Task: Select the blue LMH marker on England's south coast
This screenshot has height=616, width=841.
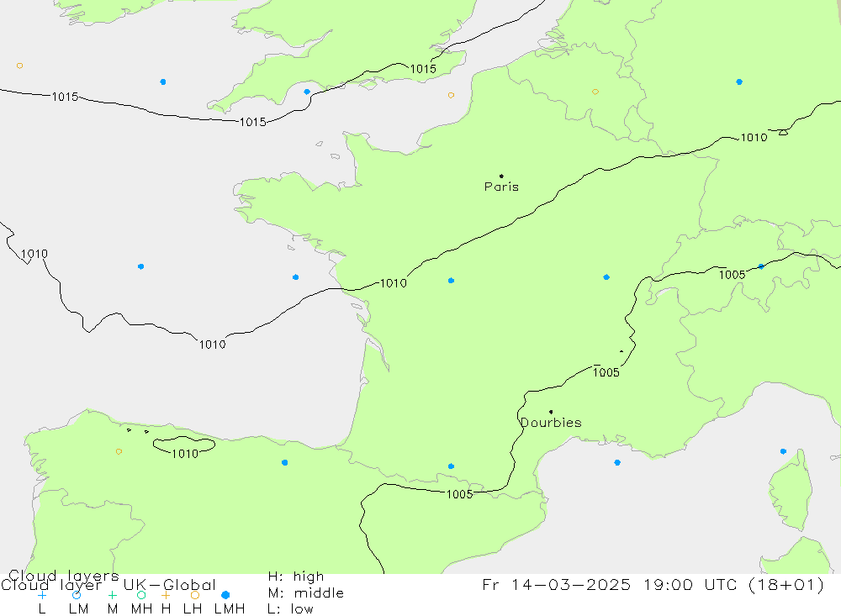Action: [307, 92]
